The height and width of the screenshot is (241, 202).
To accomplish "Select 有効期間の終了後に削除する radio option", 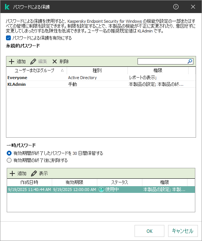I will pyautogui.click(x=9, y=160).
